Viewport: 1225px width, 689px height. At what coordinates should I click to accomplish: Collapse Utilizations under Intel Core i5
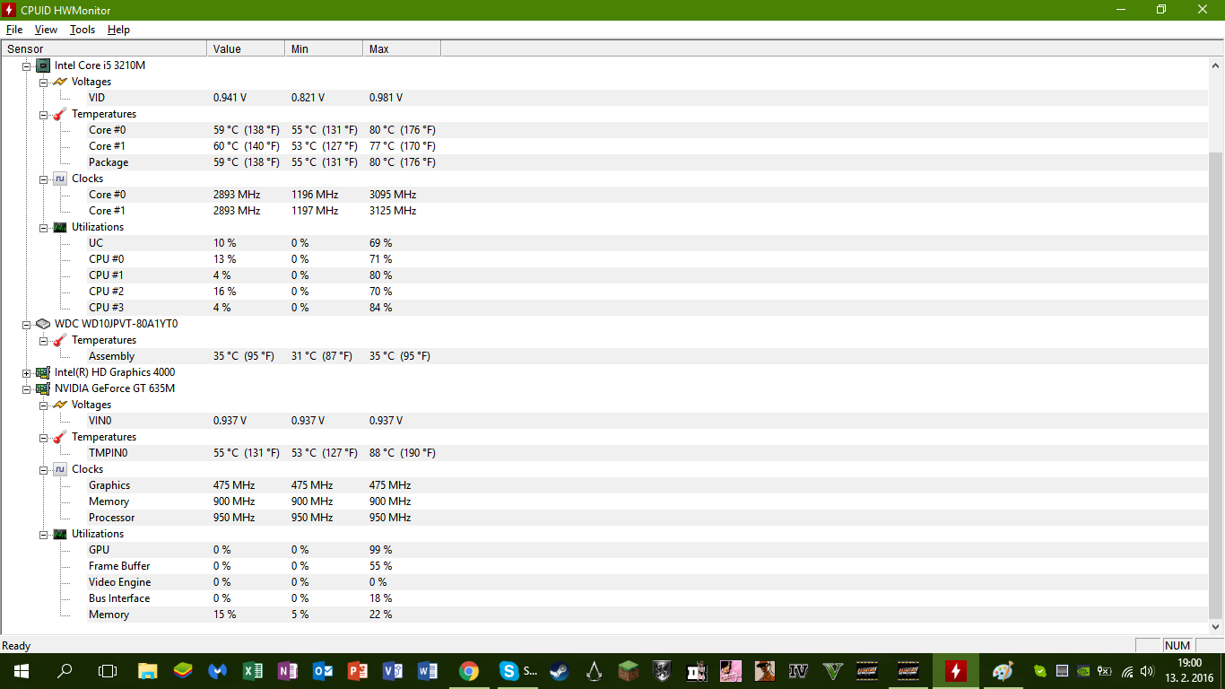point(44,227)
